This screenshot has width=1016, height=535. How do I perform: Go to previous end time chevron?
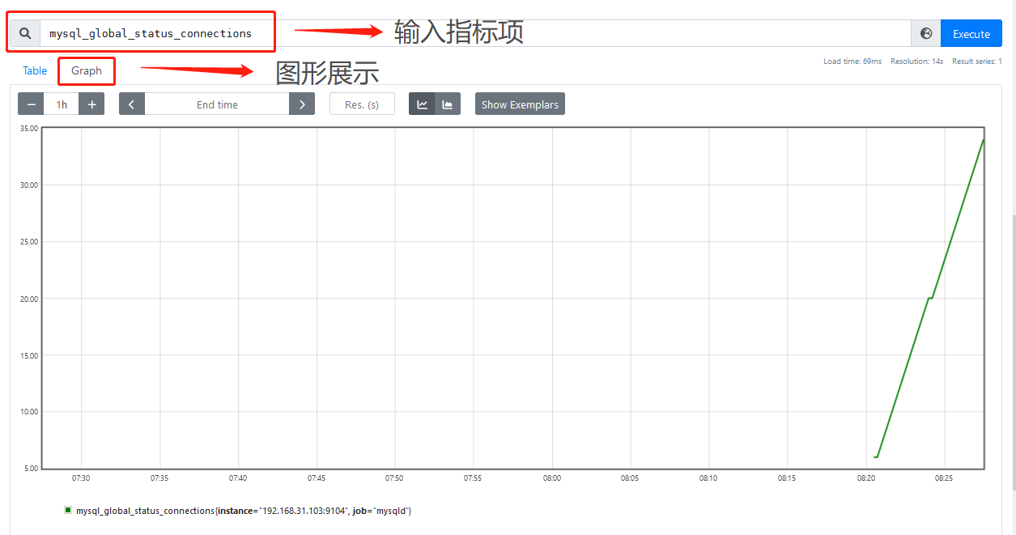[132, 104]
